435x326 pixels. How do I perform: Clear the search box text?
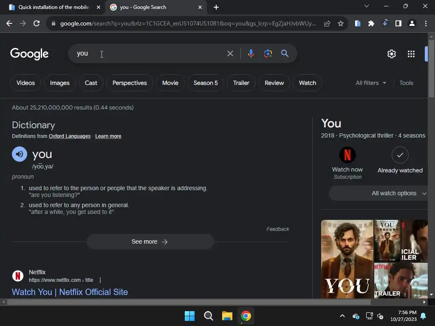230,53
